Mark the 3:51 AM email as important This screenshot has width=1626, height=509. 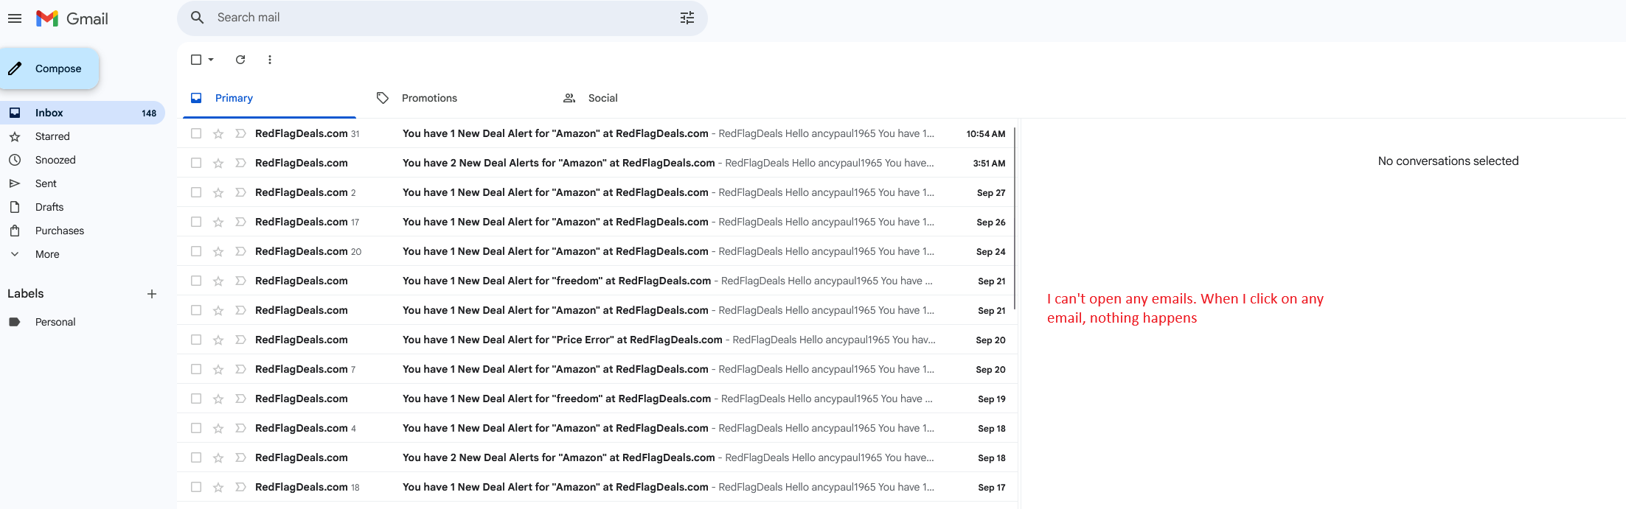click(x=240, y=163)
